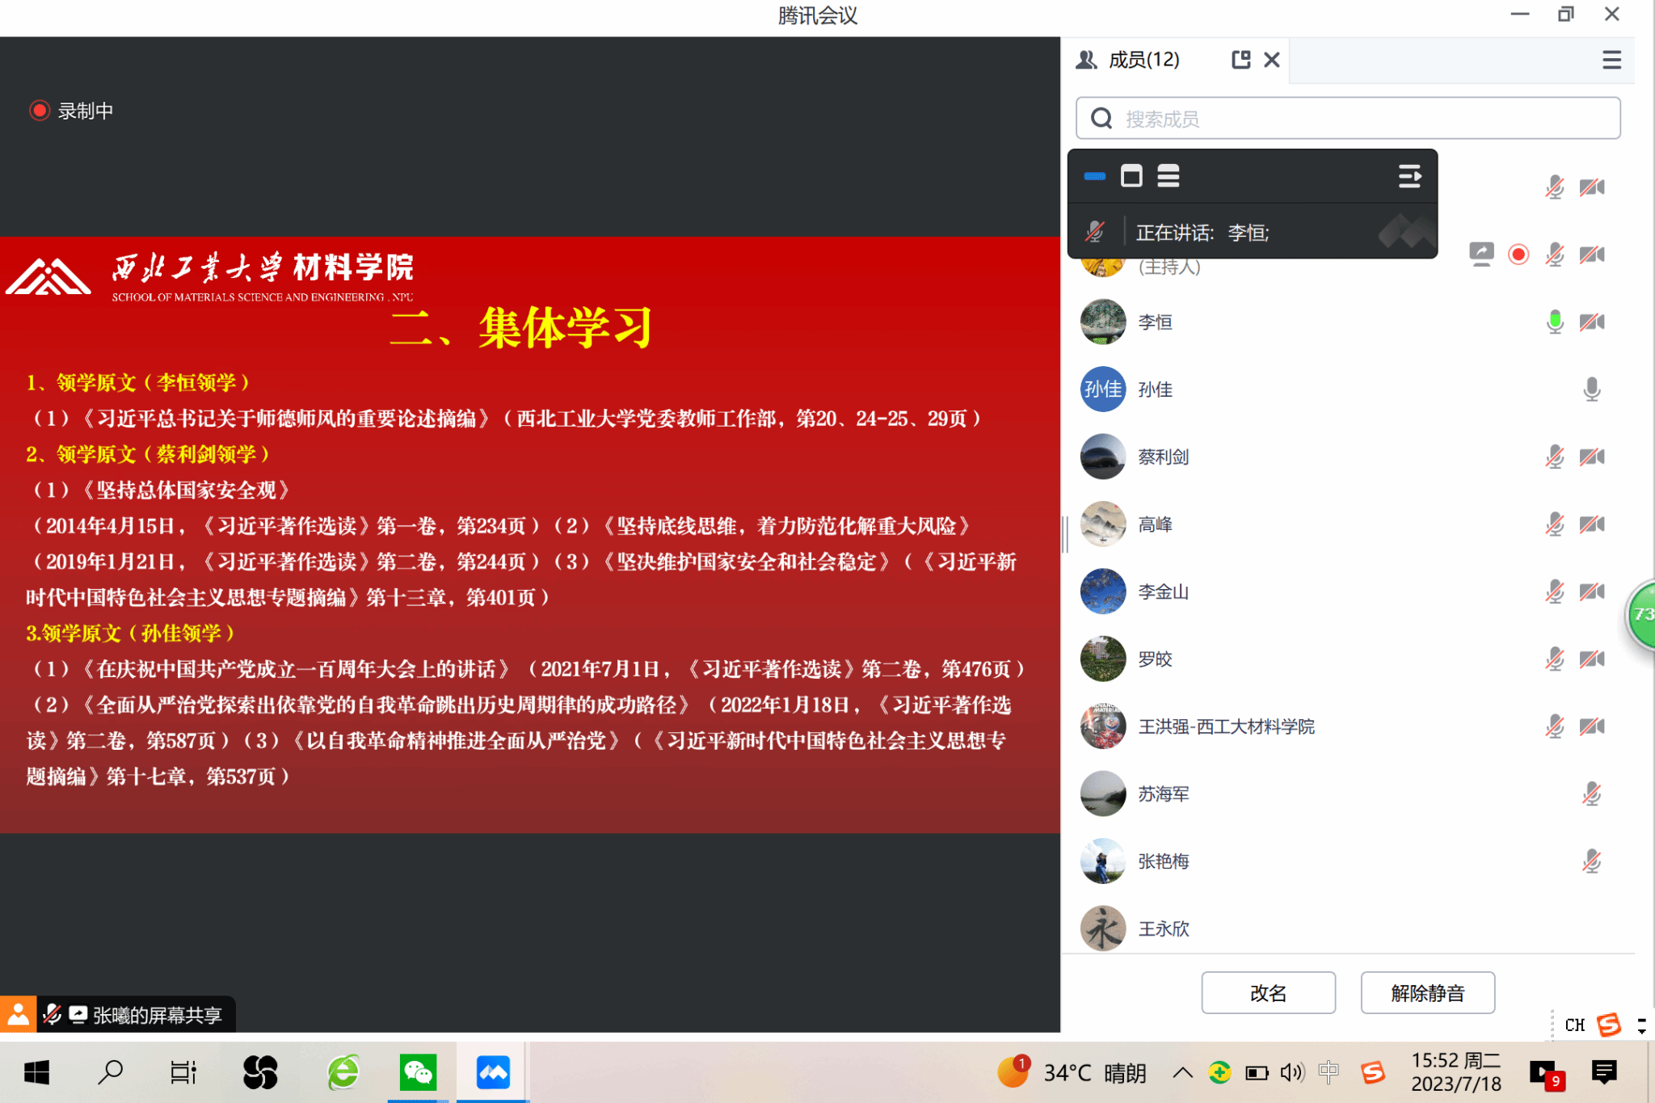Click 孙佳's microphone icon

click(x=1591, y=389)
